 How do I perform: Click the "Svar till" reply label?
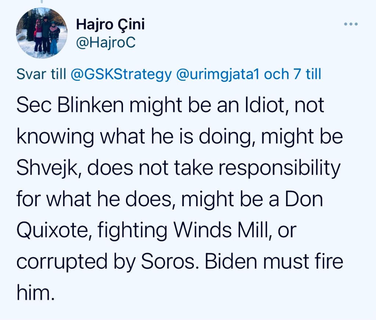coord(41,74)
